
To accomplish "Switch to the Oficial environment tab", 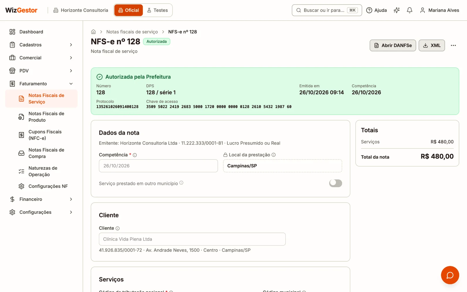I will point(128,10).
